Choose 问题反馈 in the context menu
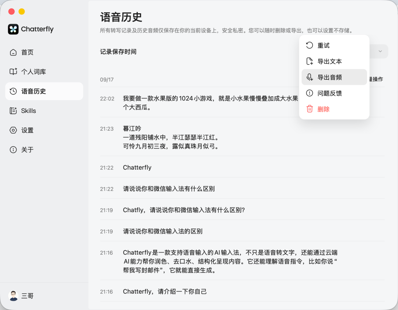 click(x=334, y=93)
